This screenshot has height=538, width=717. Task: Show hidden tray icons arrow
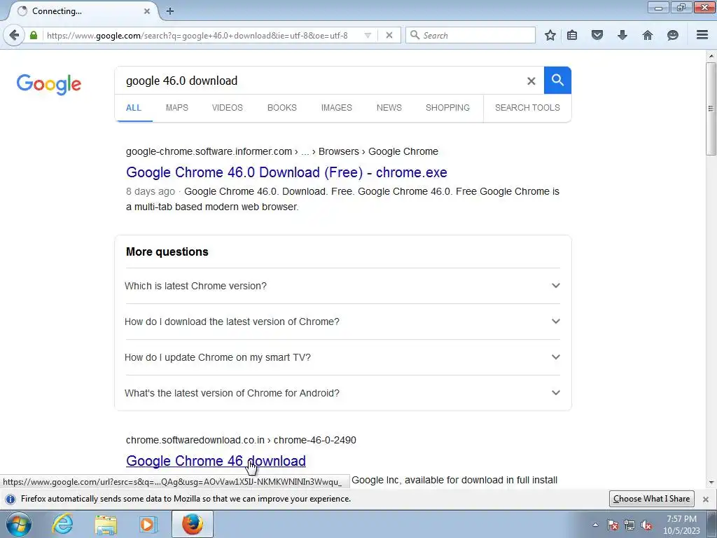[x=595, y=525]
